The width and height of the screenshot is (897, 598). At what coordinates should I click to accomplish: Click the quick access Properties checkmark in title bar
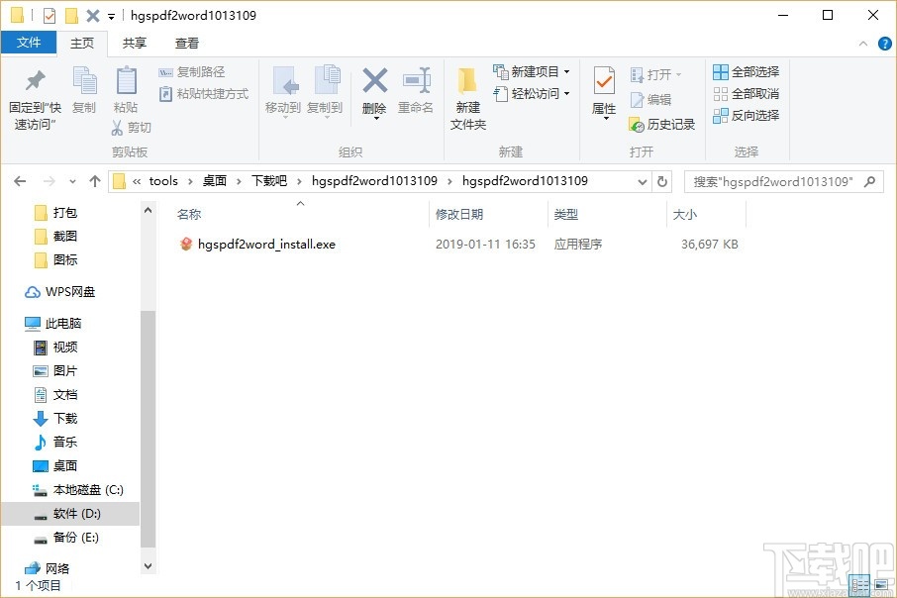pyautogui.click(x=50, y=16)
